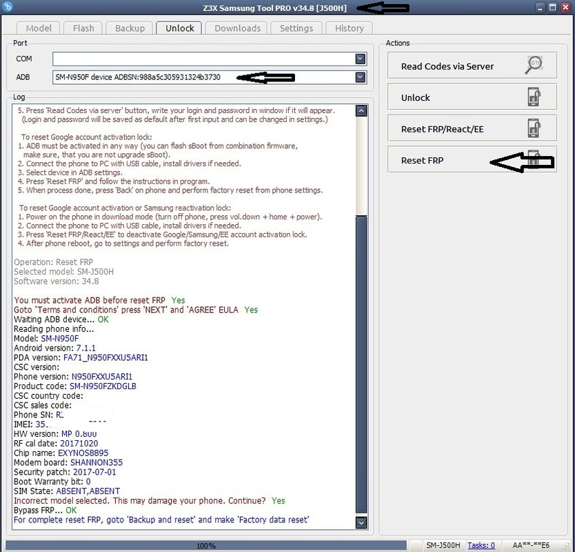Switch to the Flash tab
The image size is (575, 552).
pyautogui.click(x=83, y=28)
